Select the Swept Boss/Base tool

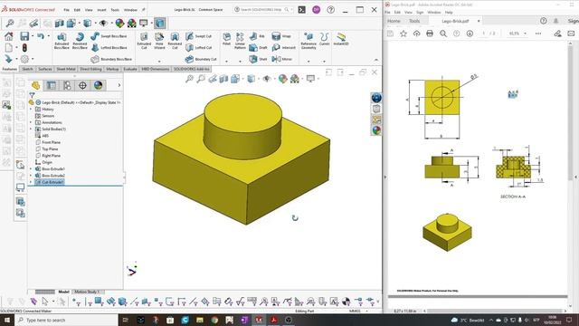point(109,36)
